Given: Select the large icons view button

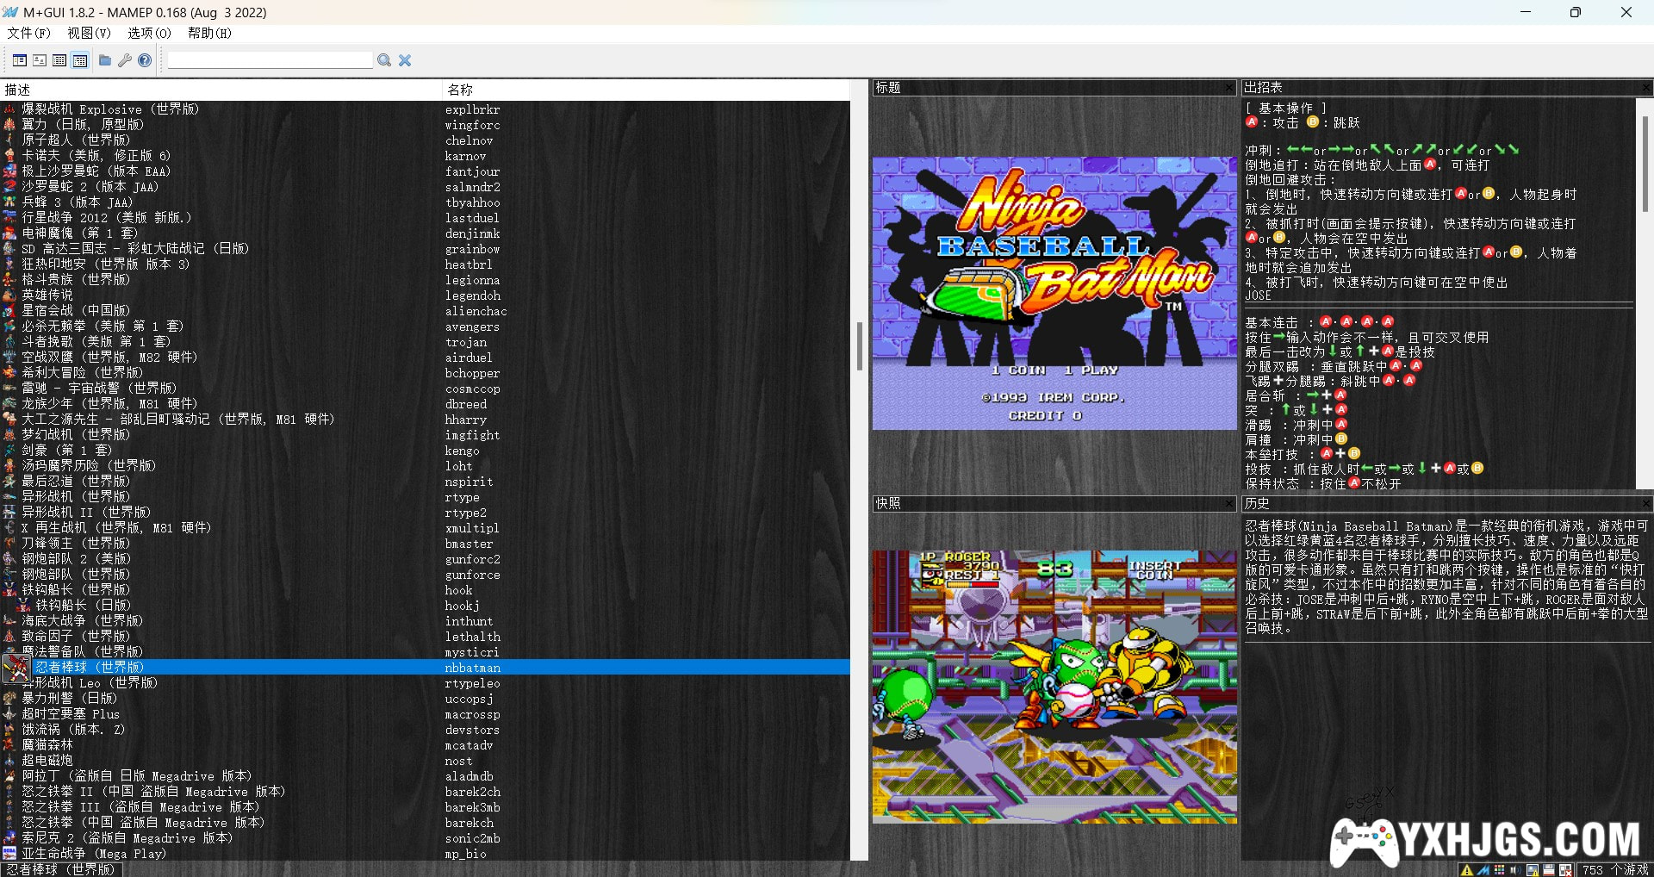Looking at the screenshot, I should [40, 60].
